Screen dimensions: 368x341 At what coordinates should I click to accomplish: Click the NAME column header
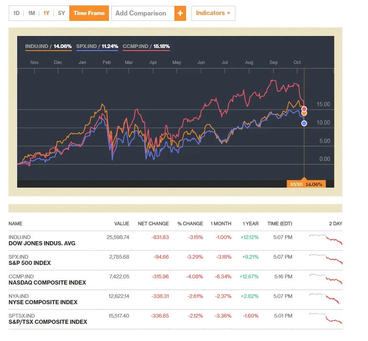[15, 224]
